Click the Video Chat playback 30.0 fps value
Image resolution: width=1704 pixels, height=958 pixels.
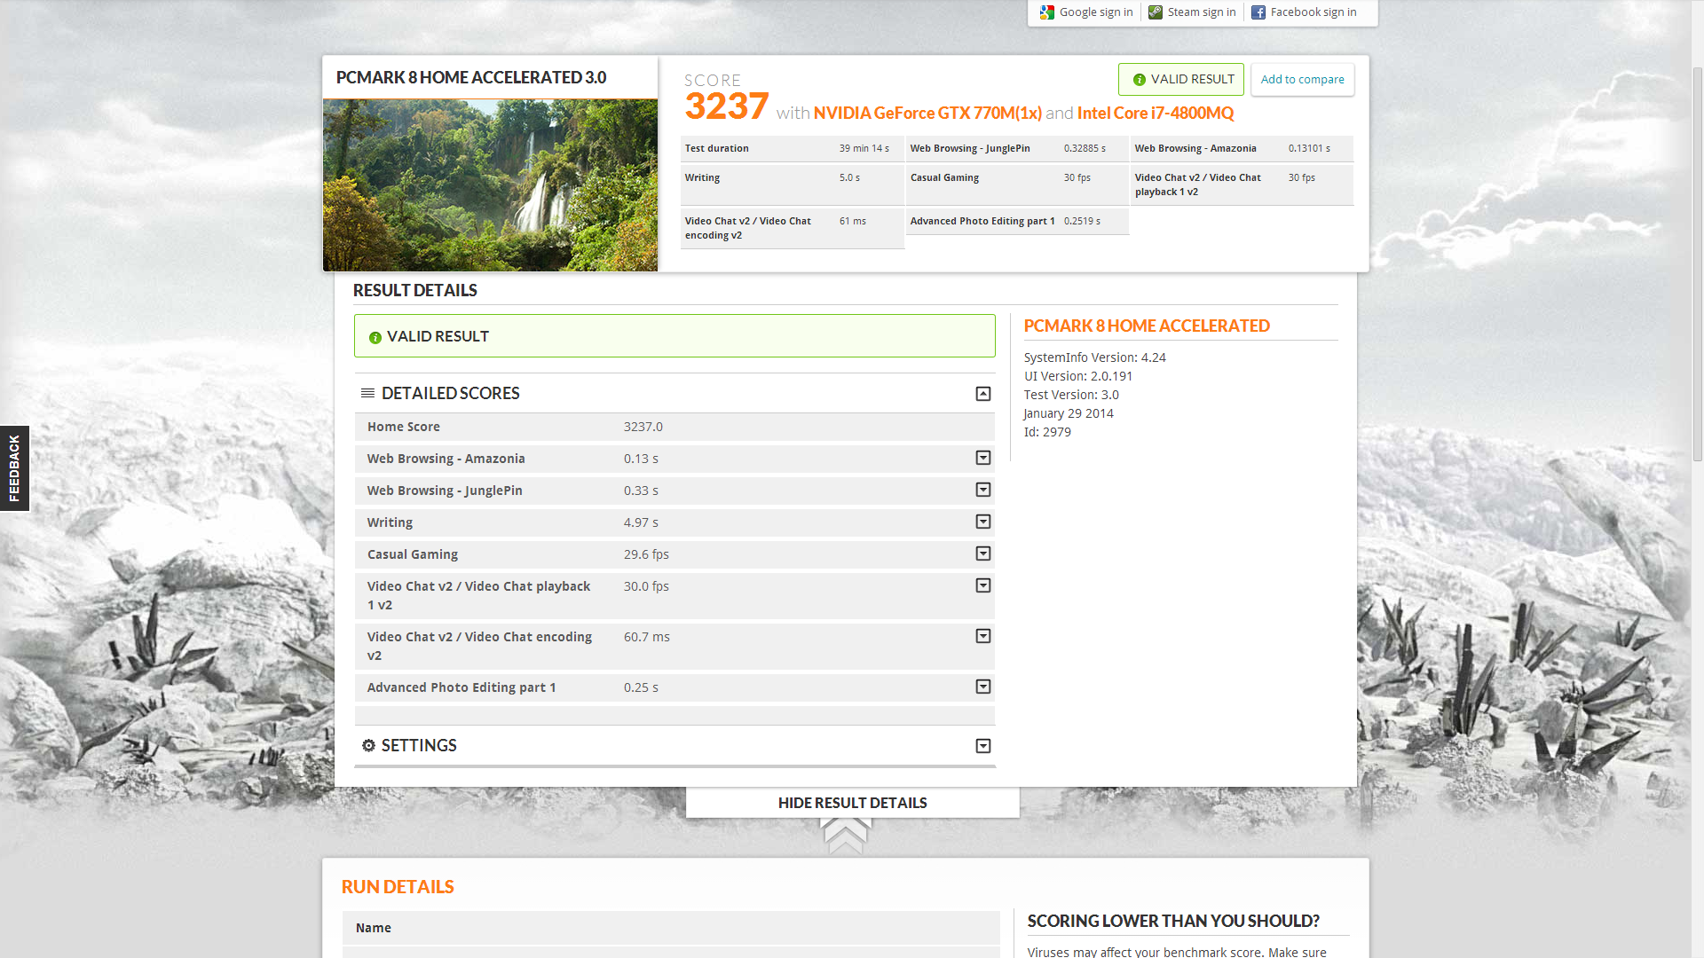click(x=646, y=586)
